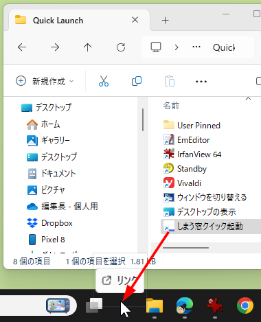The height and width of the screenshot is (322, 261).
Task: Select the デスクトップの表示 shortcut
Action: pos(200,212)
